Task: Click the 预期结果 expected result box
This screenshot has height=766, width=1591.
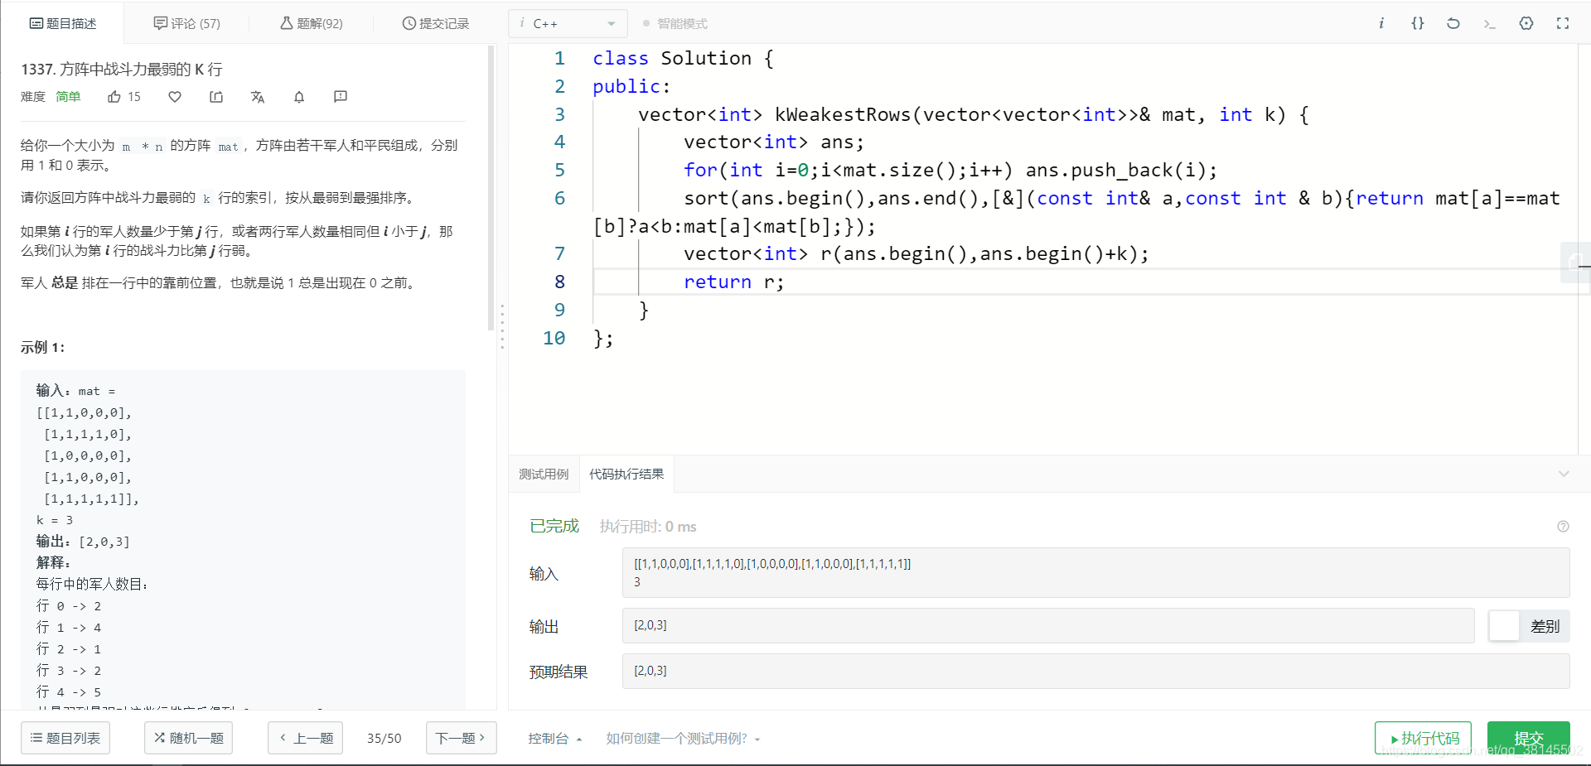Action: [x=1095, y=671]
